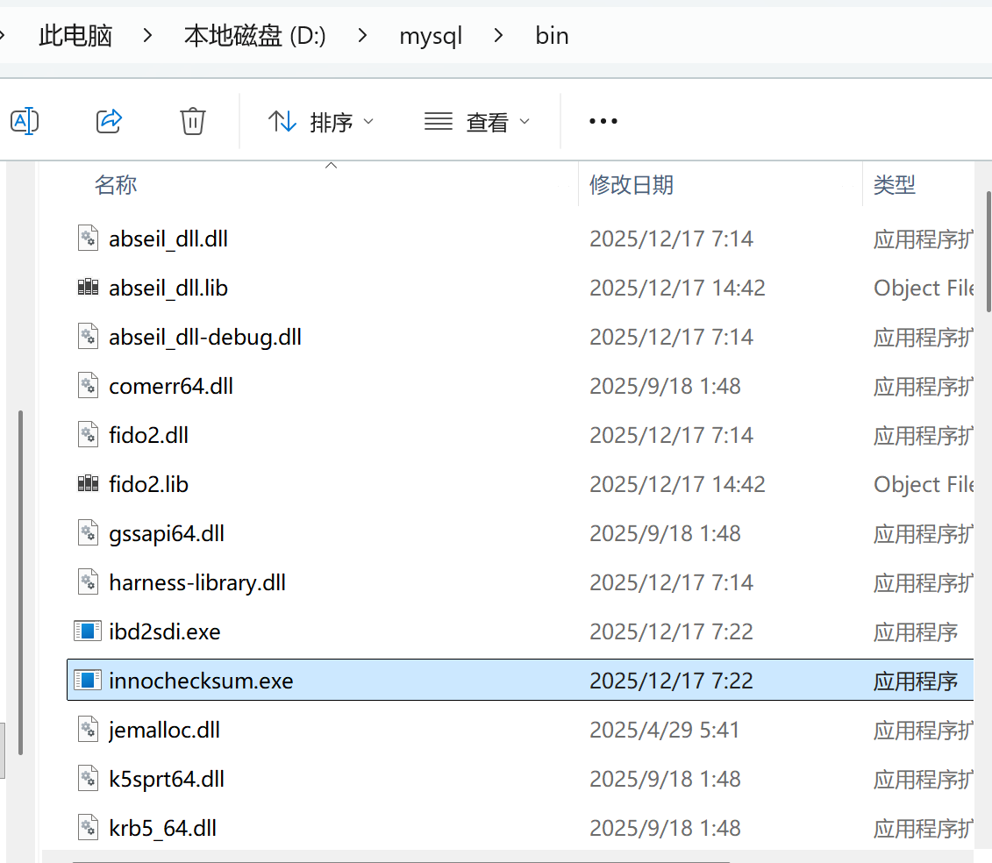Click the ibd2sdi.exe file name

(x=165, y=631)
